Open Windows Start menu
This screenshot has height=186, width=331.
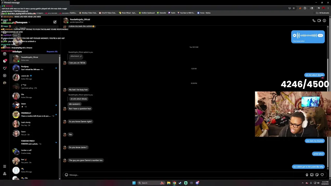pyautogui.click(x=134, y=183)
